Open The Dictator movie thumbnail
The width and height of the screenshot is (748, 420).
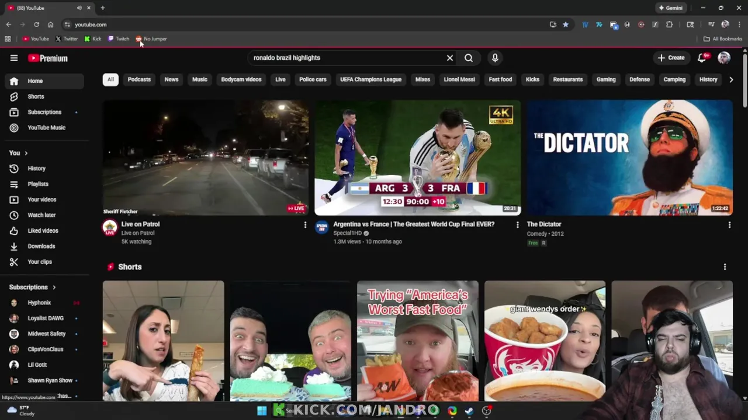[x=629, y=158]
